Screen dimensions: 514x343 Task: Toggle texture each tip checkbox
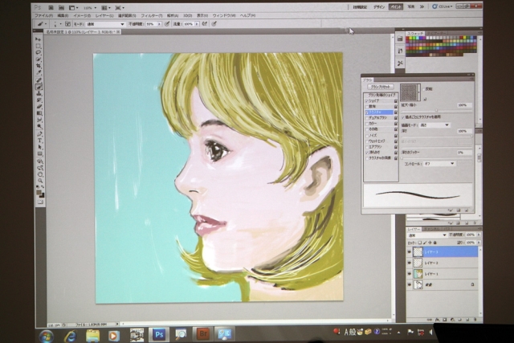[x=403, y=116]
